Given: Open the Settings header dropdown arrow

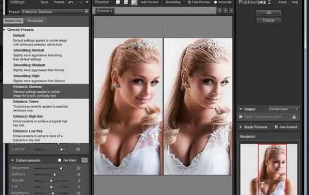Looking at the screenshot, I should pyautogui.click(x=87, y=3).
